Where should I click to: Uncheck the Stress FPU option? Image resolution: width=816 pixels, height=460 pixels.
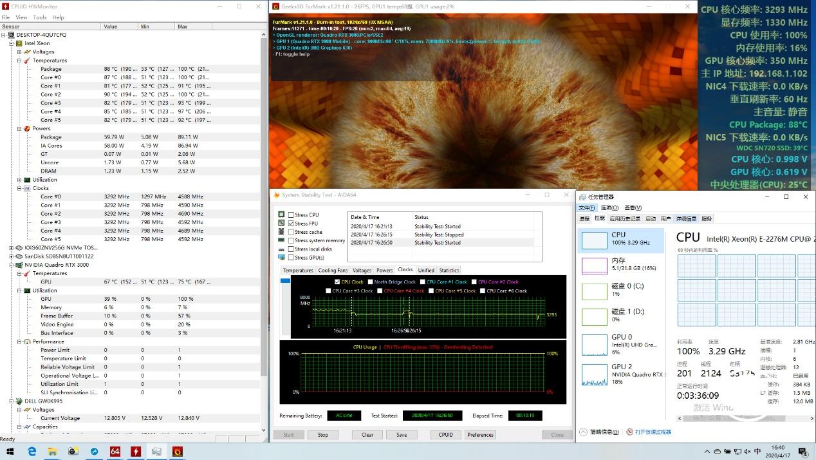(x=291, y=224)
